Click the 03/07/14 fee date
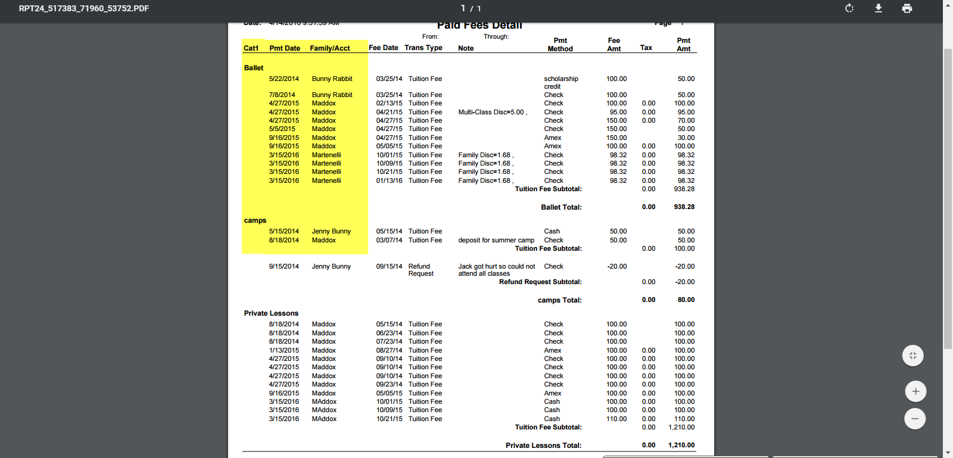 click(389, 240)
